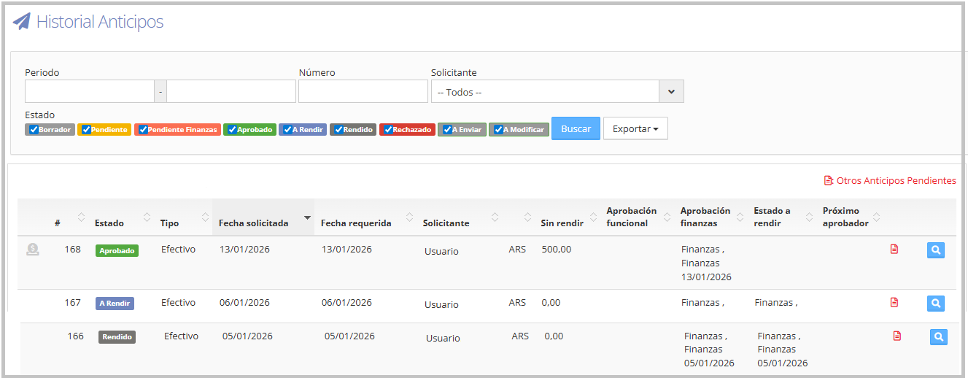Uncheck the Borrador status filter

(34, 130)
